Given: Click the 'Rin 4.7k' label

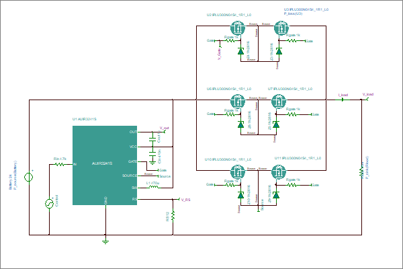Looking at the screenshot, I should (60, 159).
